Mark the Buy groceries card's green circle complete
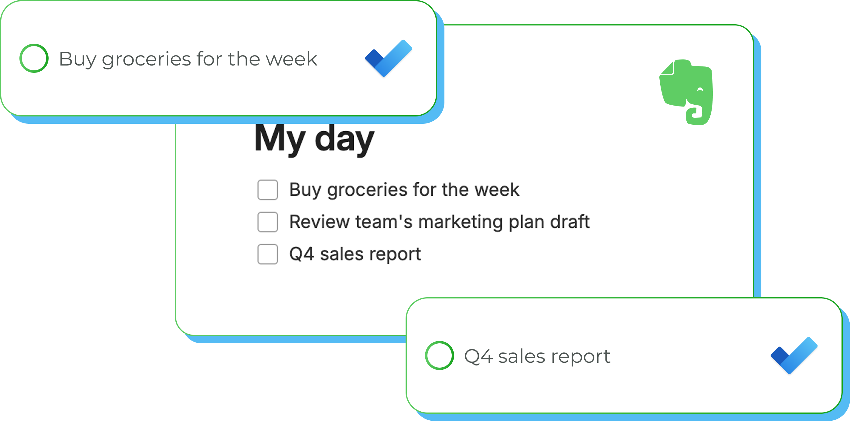 pos(34,58)
